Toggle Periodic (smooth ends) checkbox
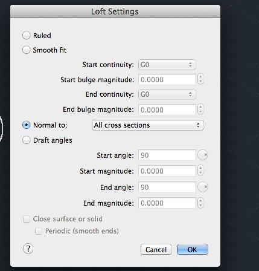 [39, 231]
